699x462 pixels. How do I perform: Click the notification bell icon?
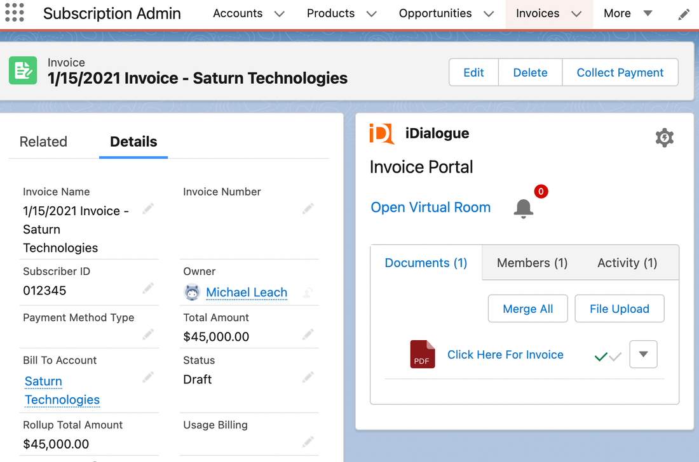pos(524,208)
